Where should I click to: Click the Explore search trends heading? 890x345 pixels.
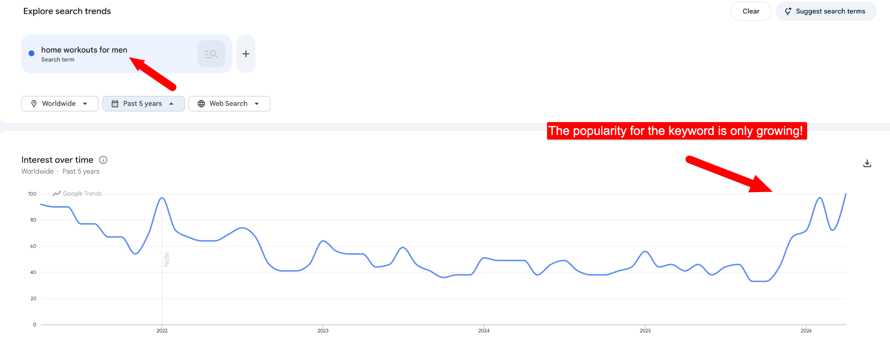coord(67,11)
